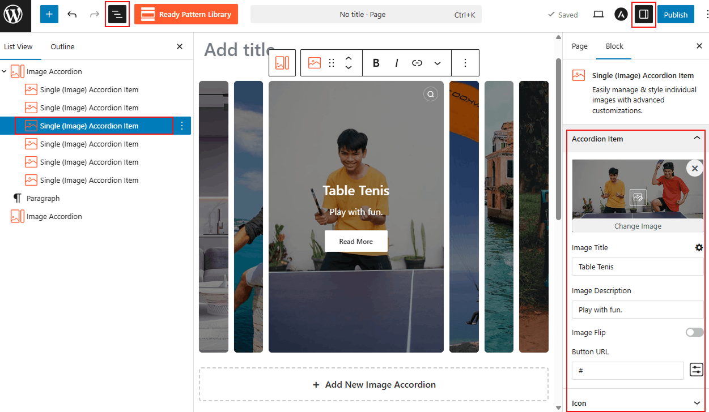Image resolution: width=709 pixels, height=412 pixels.
Task: Collapse the Image Accordion tree parent
Action: (x=5, y=72)
